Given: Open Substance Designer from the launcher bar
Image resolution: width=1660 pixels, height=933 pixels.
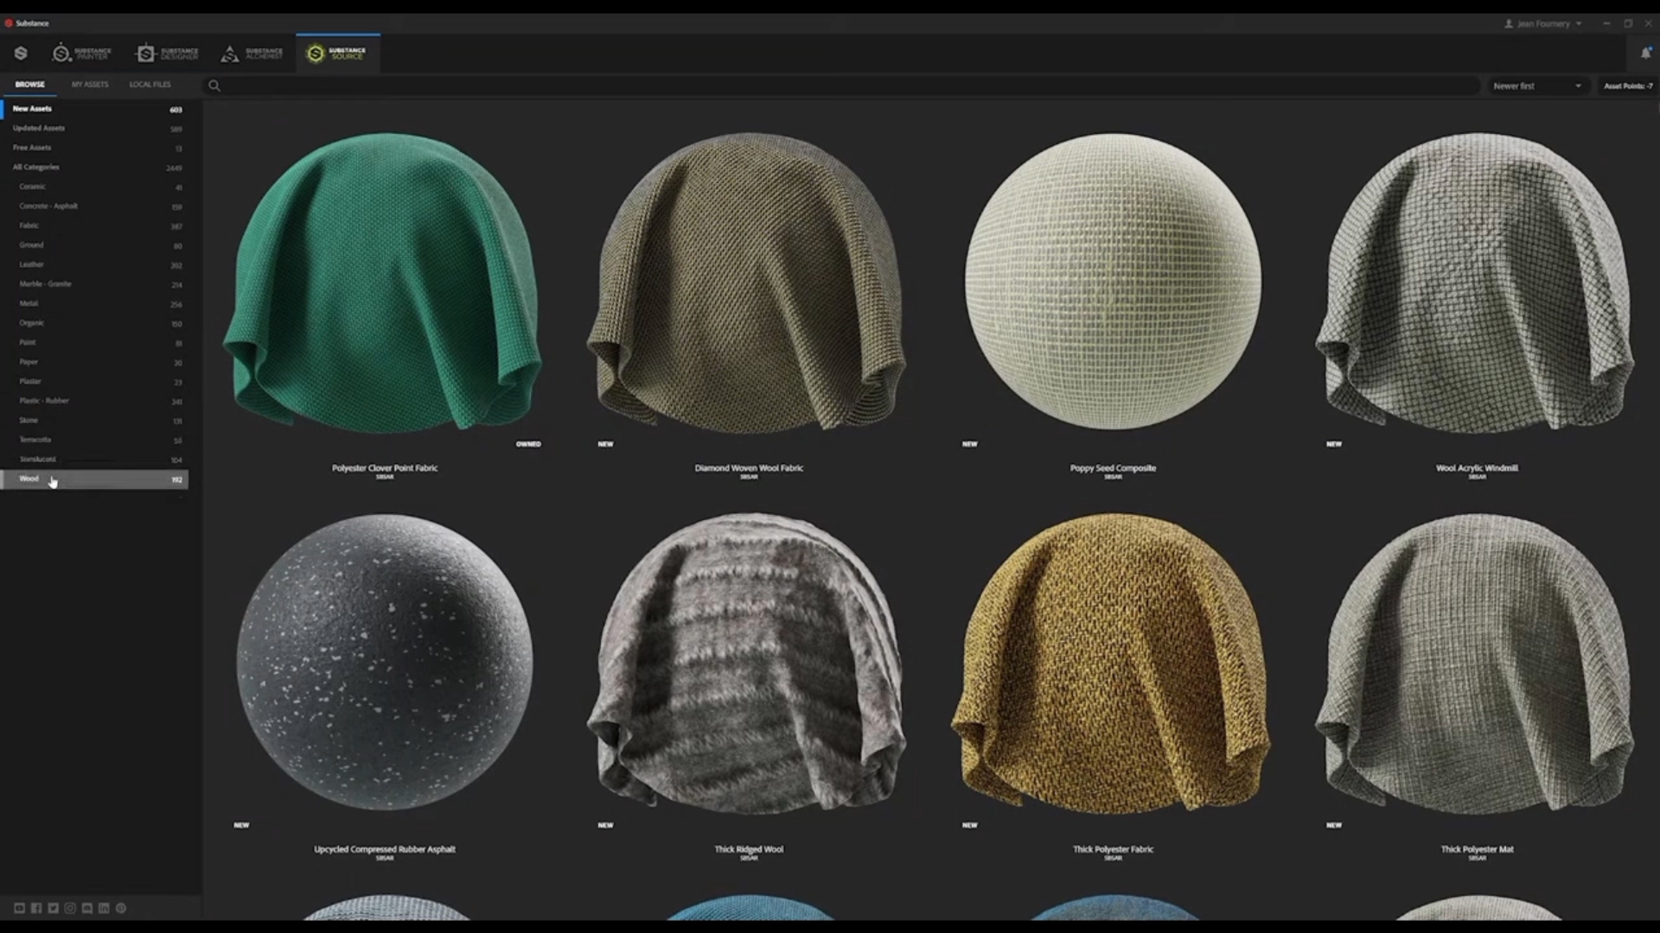Looking at the screenshot, I should pyautogui.click(x=168, y=54).
